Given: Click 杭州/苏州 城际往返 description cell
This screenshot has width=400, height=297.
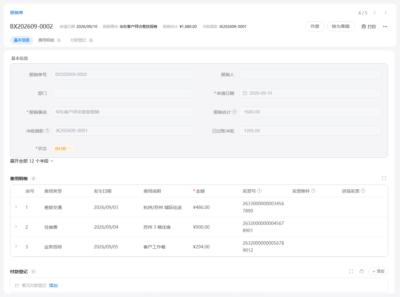Looking at the screenshot, I should pyautogui.click(x=163, y=207).
